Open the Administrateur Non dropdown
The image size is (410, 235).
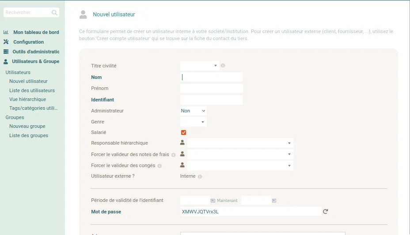[193, 111]
